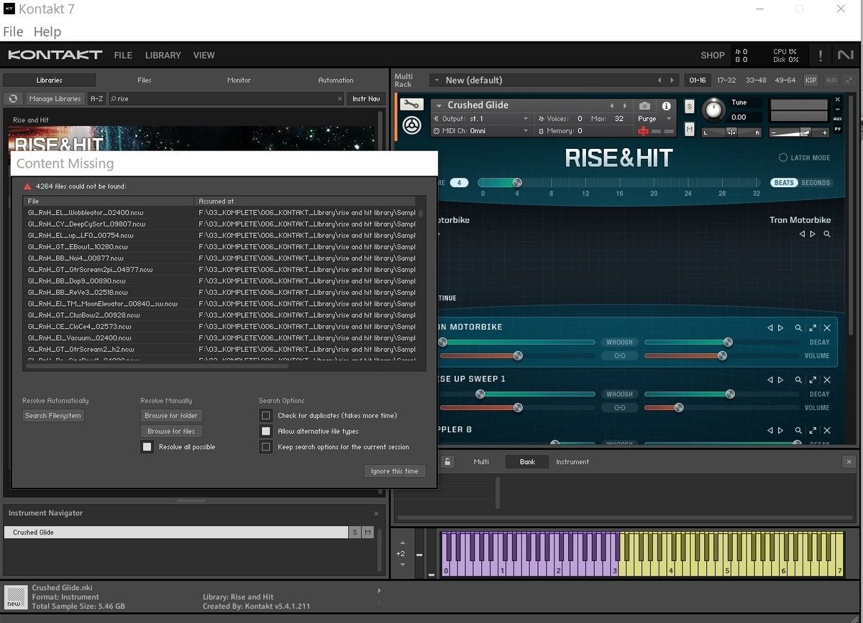Viewport: 863px width, 623px height.
Task: Open the File menu in the window menu bar
Action: (x=13, y=32)
